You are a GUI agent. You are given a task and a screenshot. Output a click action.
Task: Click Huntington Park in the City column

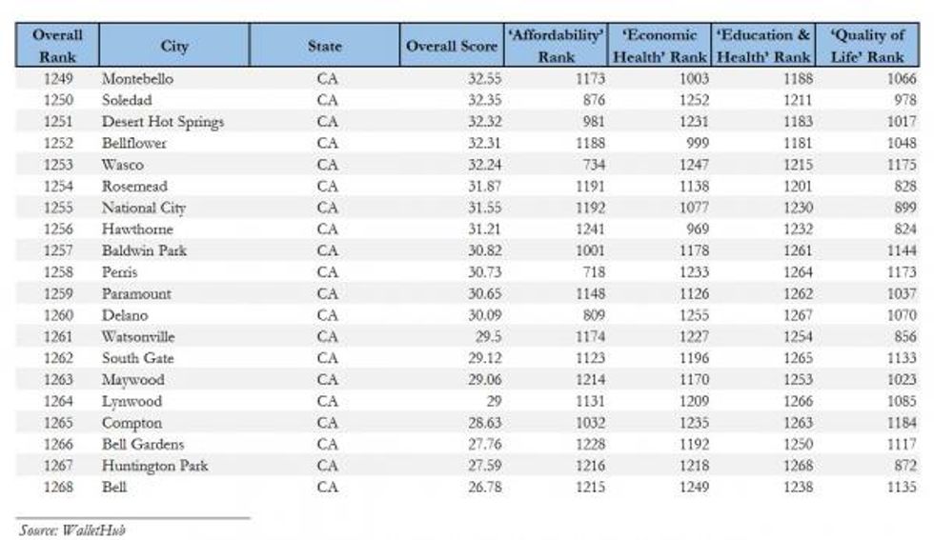pyautogui.click(x=154, y=466)
